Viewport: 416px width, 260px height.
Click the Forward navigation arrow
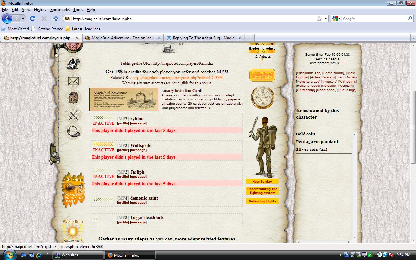(17, 19)
